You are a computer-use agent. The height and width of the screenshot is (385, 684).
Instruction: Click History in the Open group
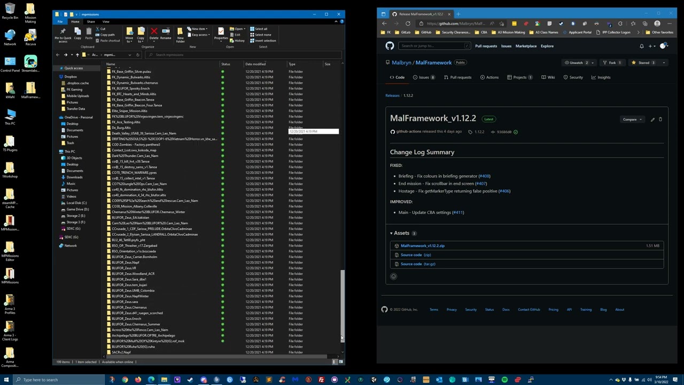tap(238, 41)
